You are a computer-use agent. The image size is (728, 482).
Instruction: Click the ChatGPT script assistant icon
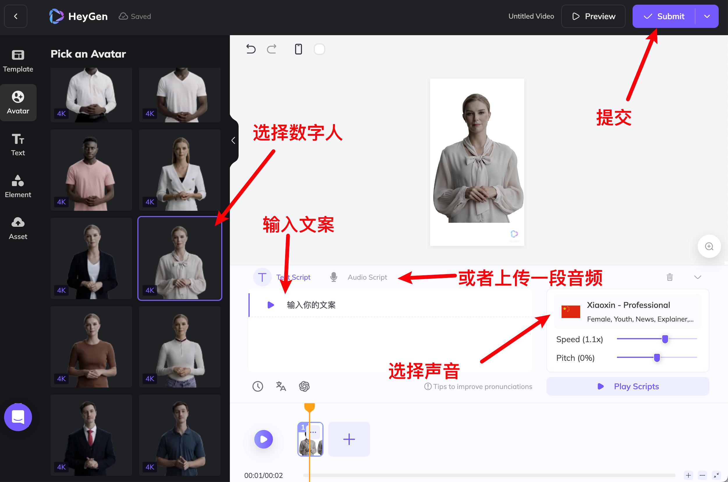coord(304,386)
